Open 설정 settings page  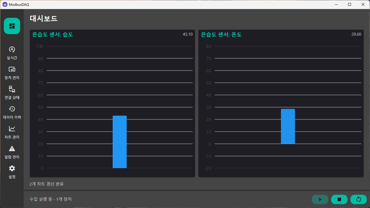[x=12, y=172]
